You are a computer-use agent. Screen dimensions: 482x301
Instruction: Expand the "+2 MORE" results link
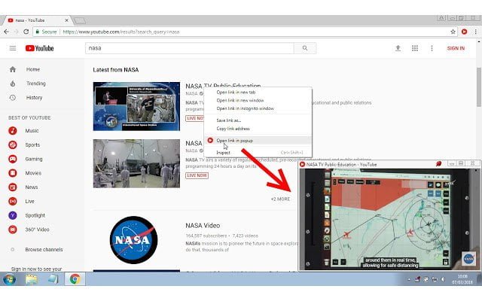[x=280, y=199]
